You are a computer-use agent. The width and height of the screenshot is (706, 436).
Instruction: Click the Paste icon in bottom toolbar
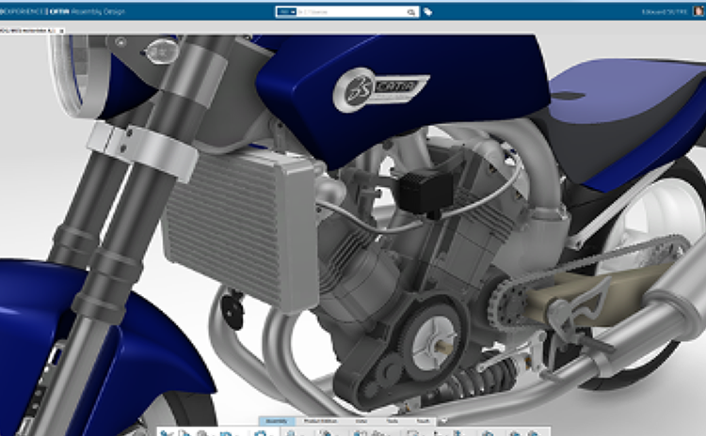pos(202,432)
